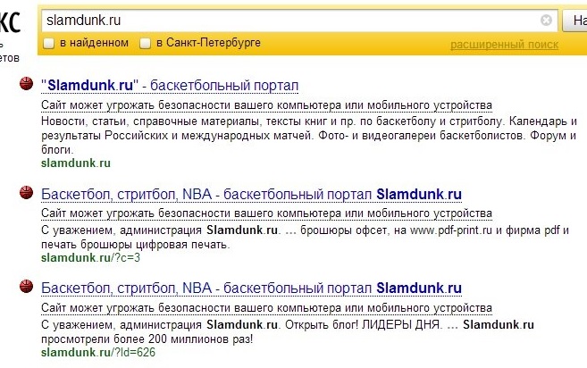Open the result title above slamdunk.ru/?Id=626
Viewport: 587px width, 368px height.
(251, 288)
